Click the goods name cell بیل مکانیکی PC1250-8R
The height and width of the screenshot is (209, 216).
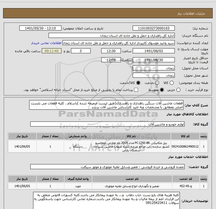click(x=131, y=146)
